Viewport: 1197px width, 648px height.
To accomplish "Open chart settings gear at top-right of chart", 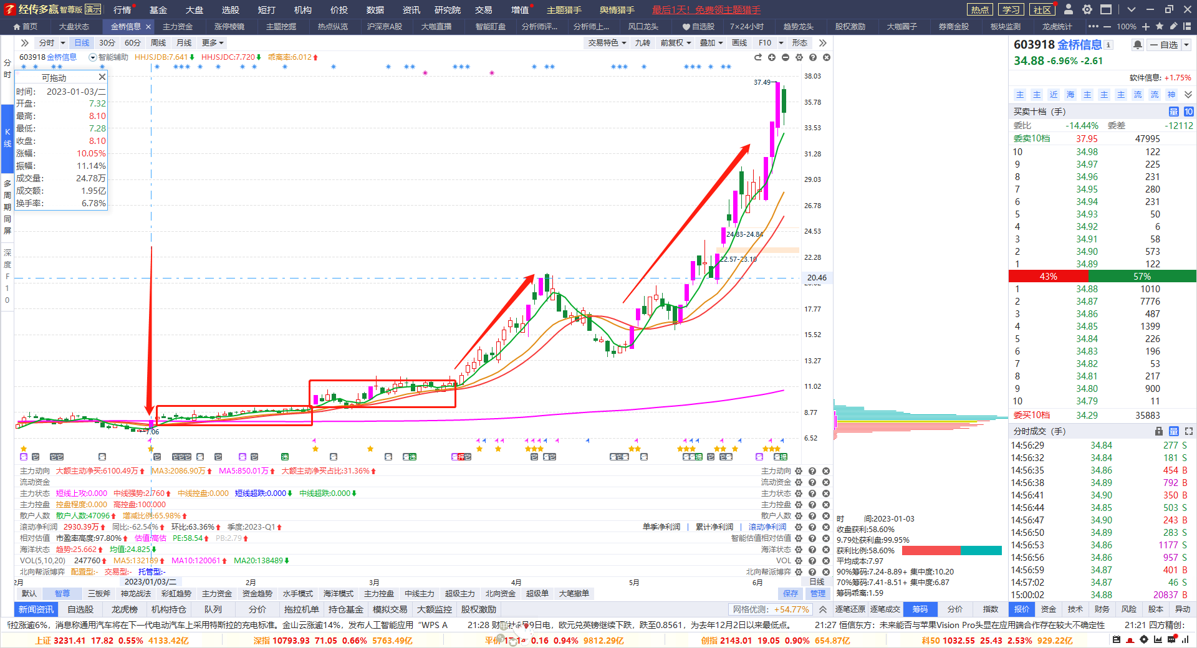I will click(799, 57).
